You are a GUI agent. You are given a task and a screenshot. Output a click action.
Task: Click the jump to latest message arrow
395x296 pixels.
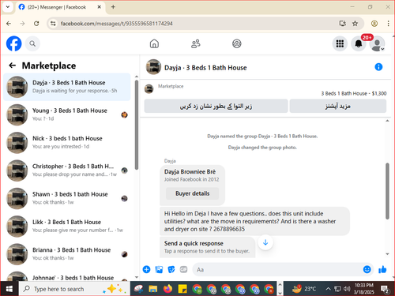coord(265,242)
